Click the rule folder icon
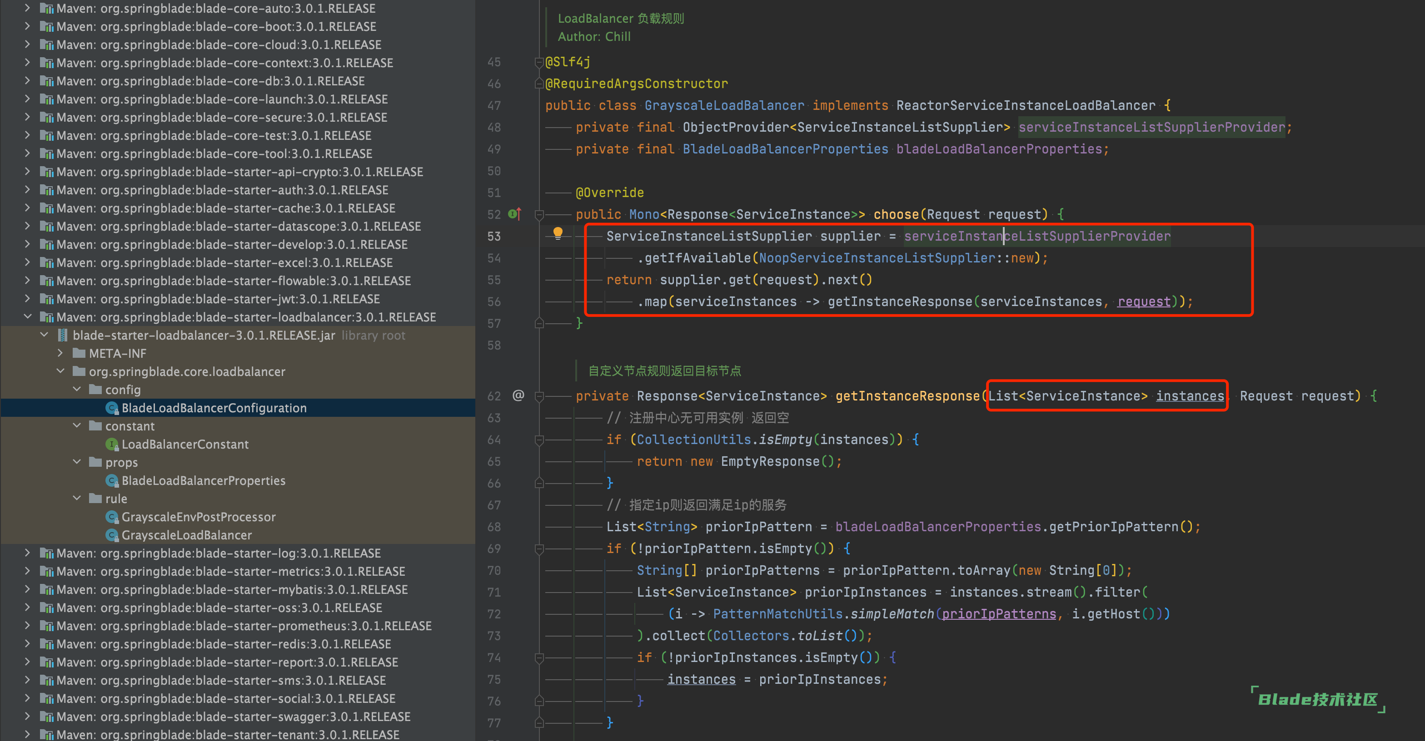The width and height of the screenshot is (1425, 741). point(96,499)
